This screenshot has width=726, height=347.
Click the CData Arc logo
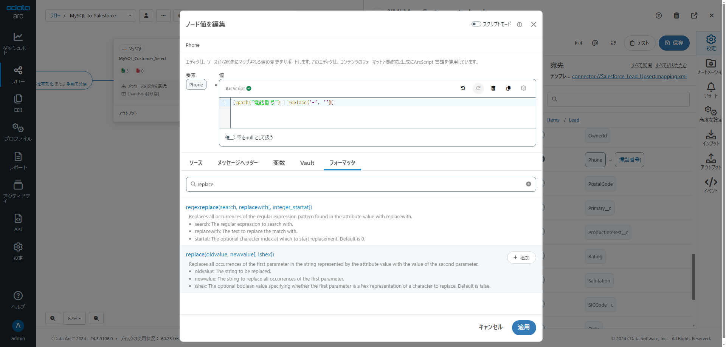coord(18,12)
